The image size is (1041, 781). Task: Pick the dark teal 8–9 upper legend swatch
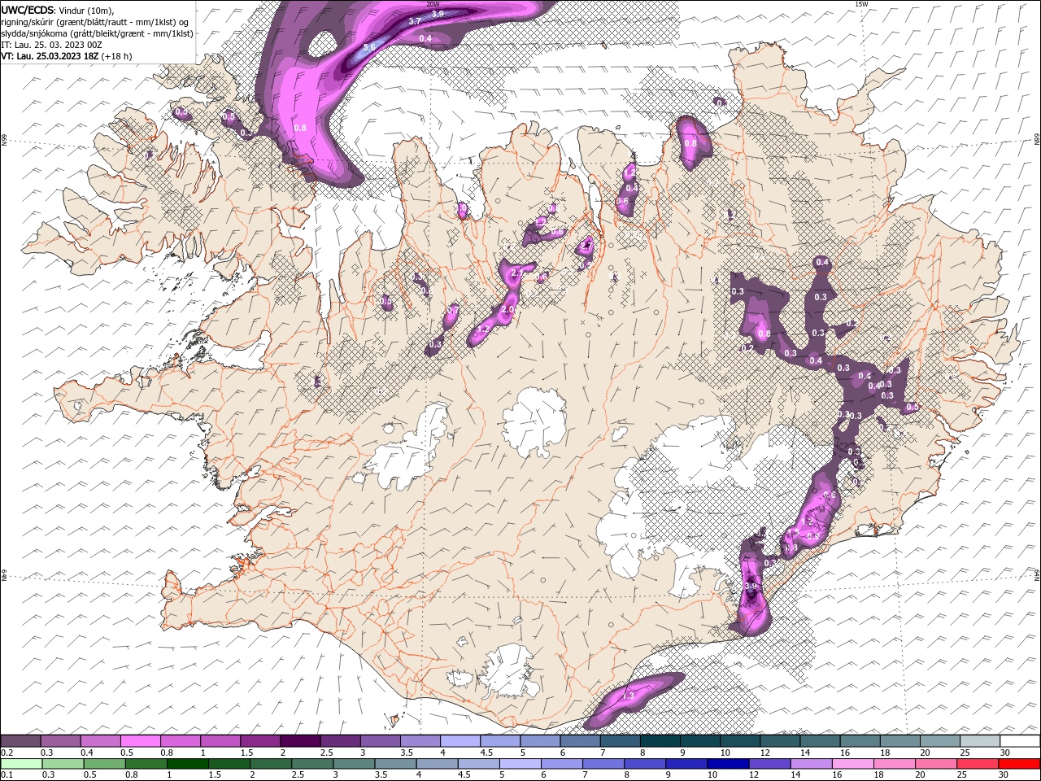click(660, 741)
